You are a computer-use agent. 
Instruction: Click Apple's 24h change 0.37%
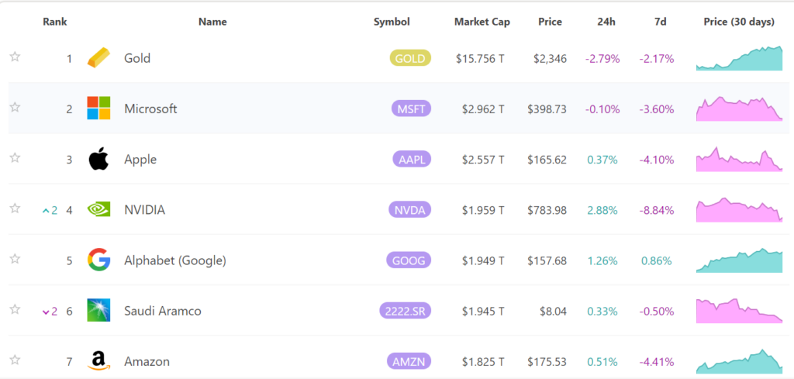[602, 160]
